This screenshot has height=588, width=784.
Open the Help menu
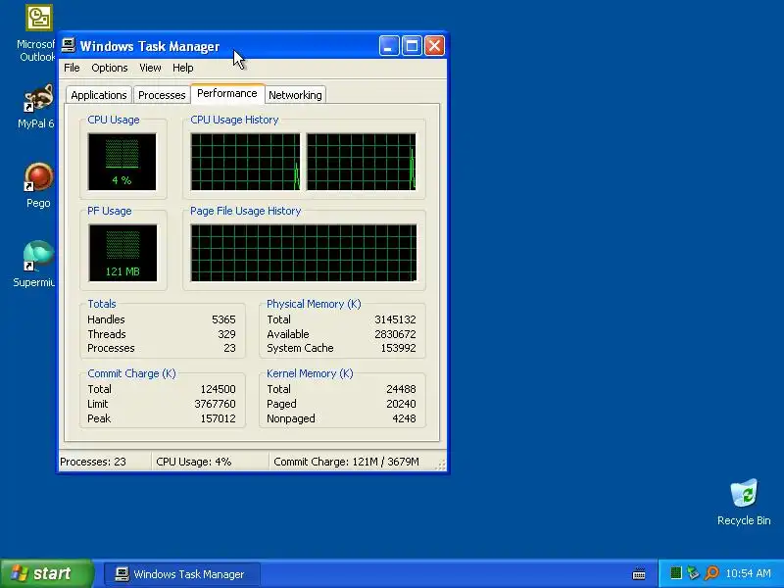click(183, 68)
